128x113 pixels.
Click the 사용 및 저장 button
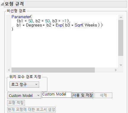click(x=83, y=95)
